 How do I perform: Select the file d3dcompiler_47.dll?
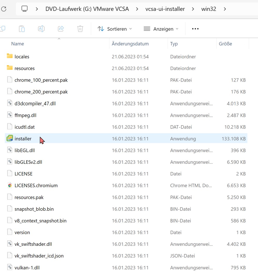coord(35,103)
